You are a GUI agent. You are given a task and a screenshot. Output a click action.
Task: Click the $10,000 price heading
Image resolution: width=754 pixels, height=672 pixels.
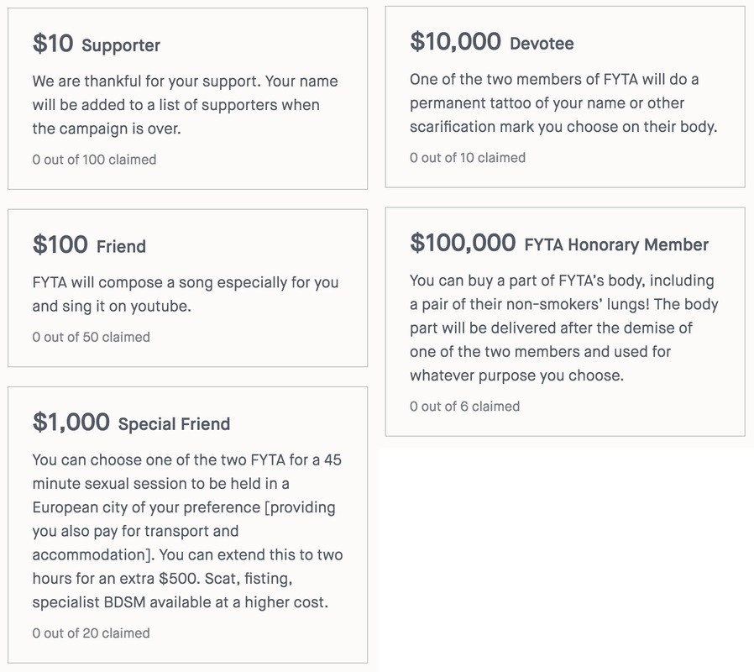point(455,41)
